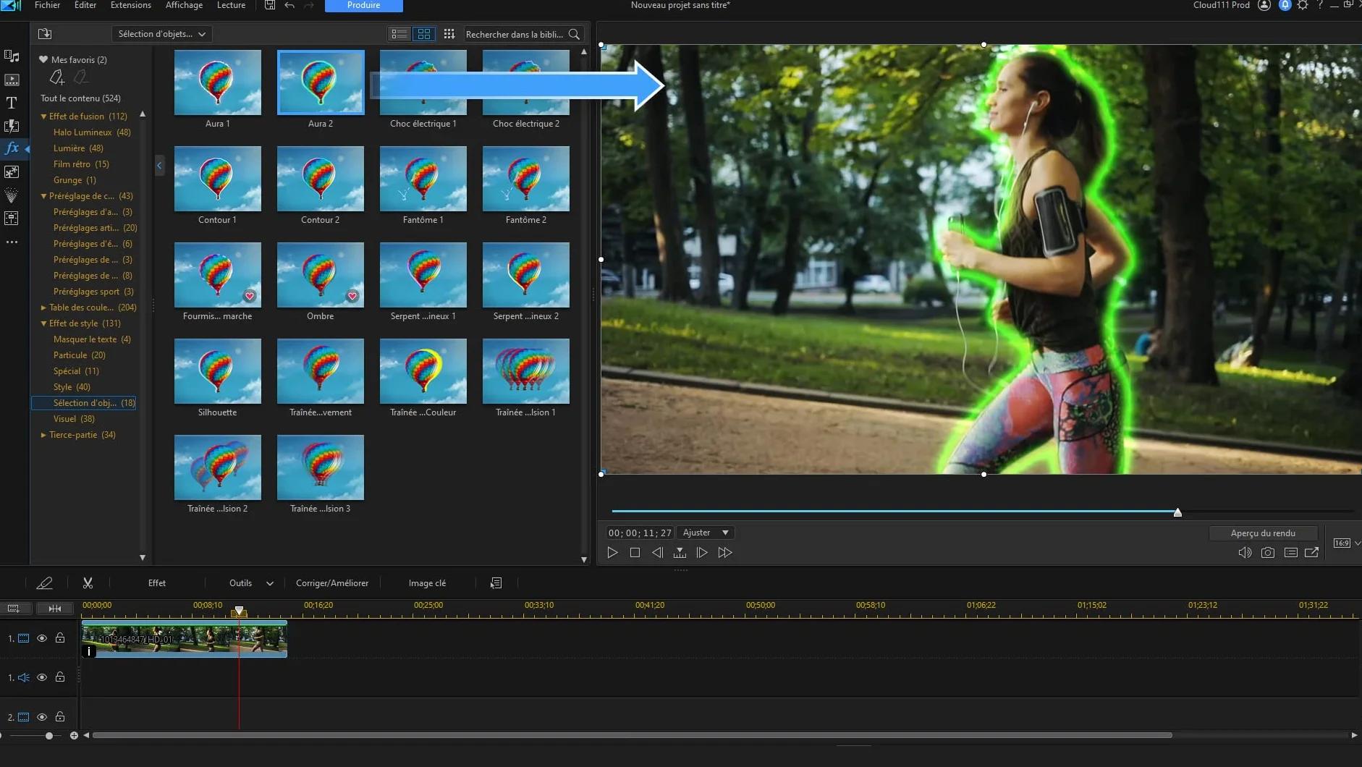Click the timeline zoom slider knob
This screenshot has height=767, width=1362.
[48, 736]
